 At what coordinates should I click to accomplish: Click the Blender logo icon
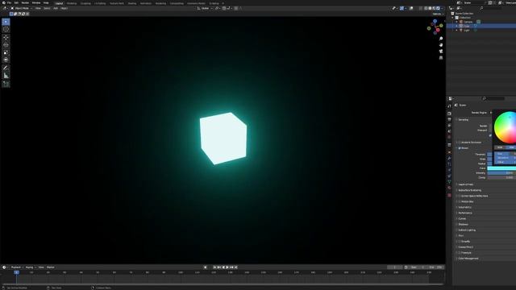coord(3,2)
